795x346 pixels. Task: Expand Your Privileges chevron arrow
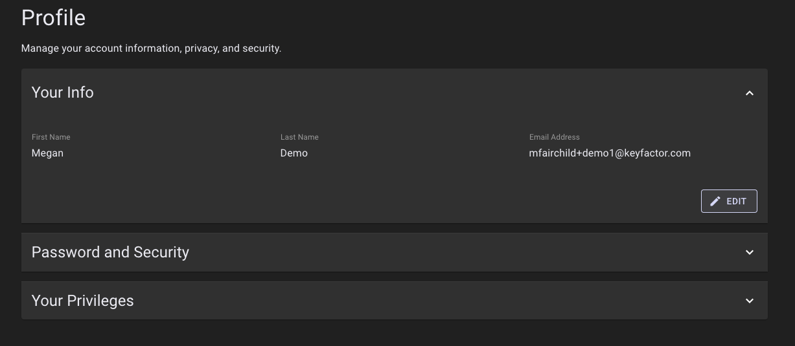749,301
